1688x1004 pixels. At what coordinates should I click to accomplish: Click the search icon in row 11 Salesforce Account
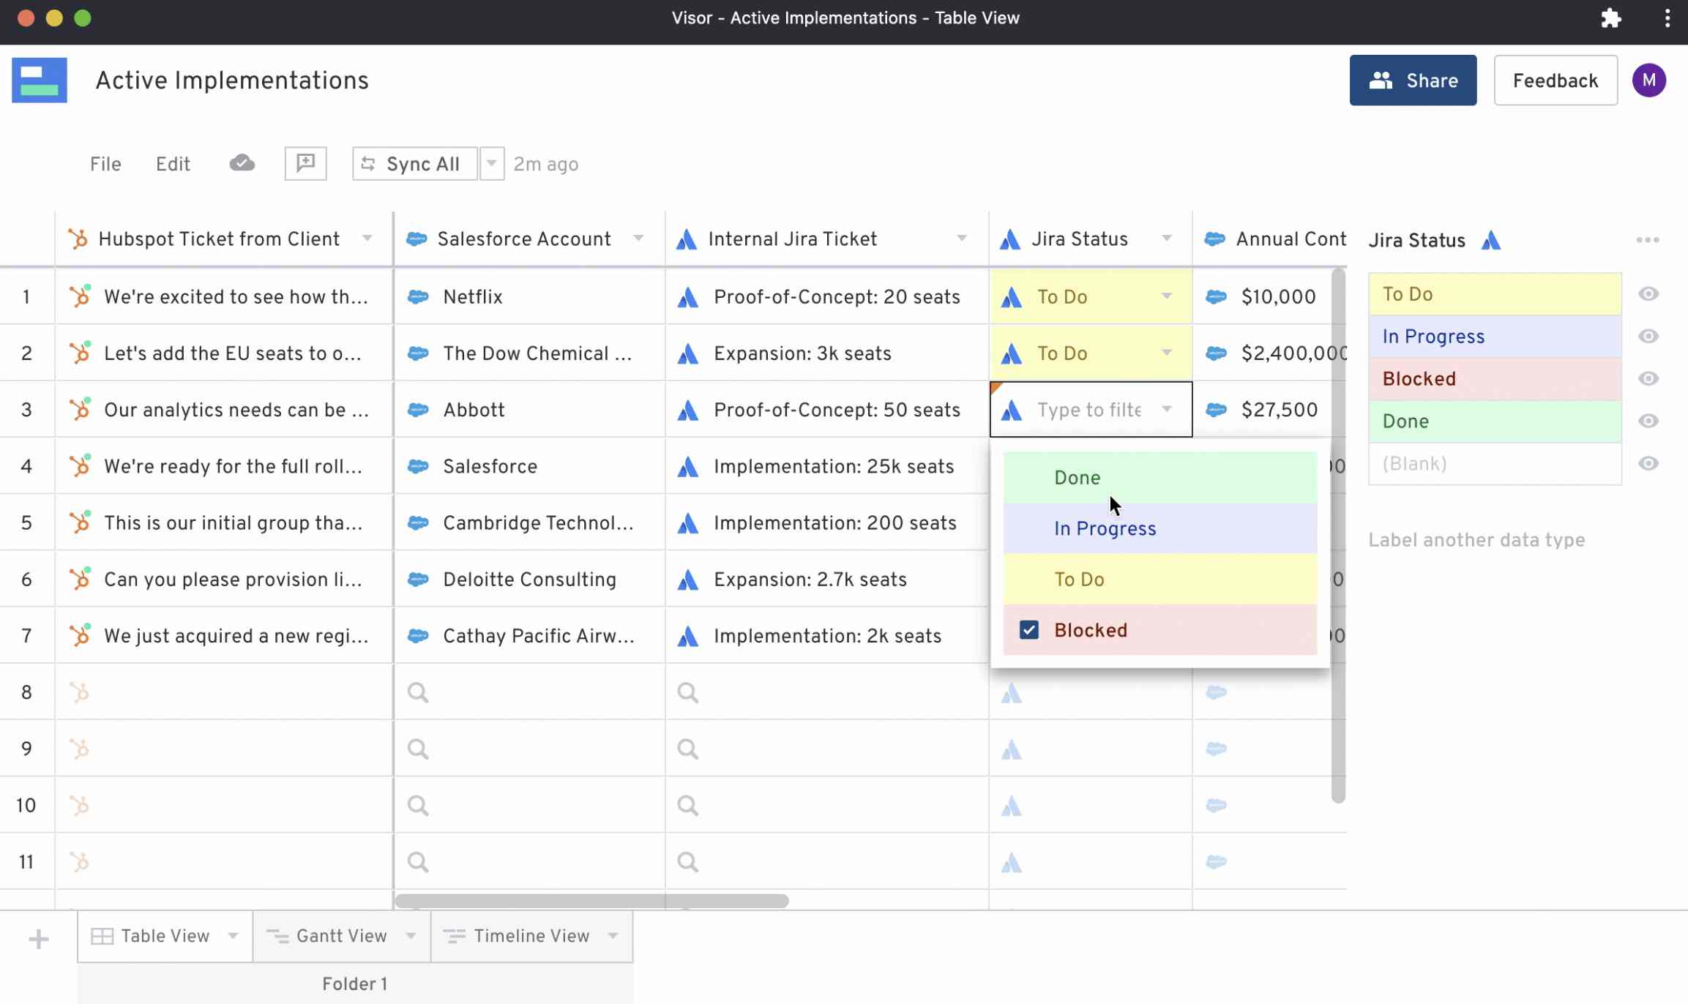tap(418, 861)
